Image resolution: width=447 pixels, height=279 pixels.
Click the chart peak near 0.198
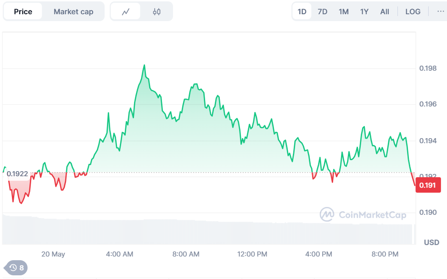144,66
